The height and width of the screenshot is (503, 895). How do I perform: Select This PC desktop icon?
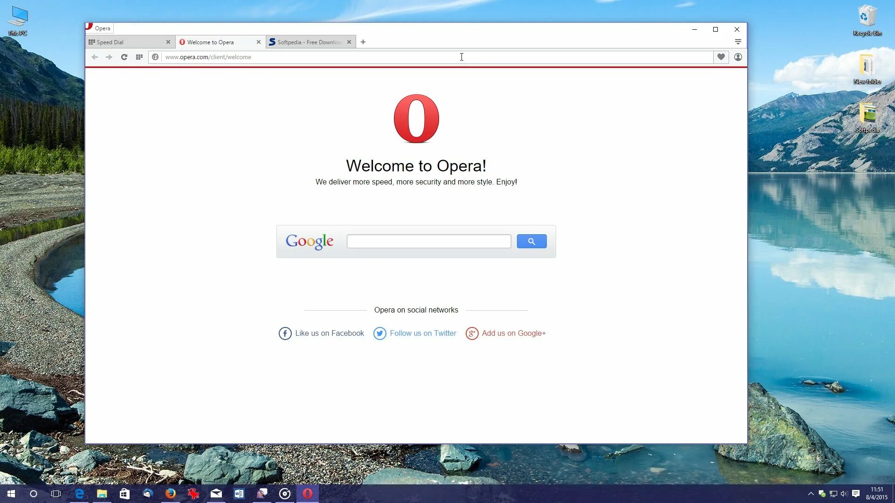(18, 21)
